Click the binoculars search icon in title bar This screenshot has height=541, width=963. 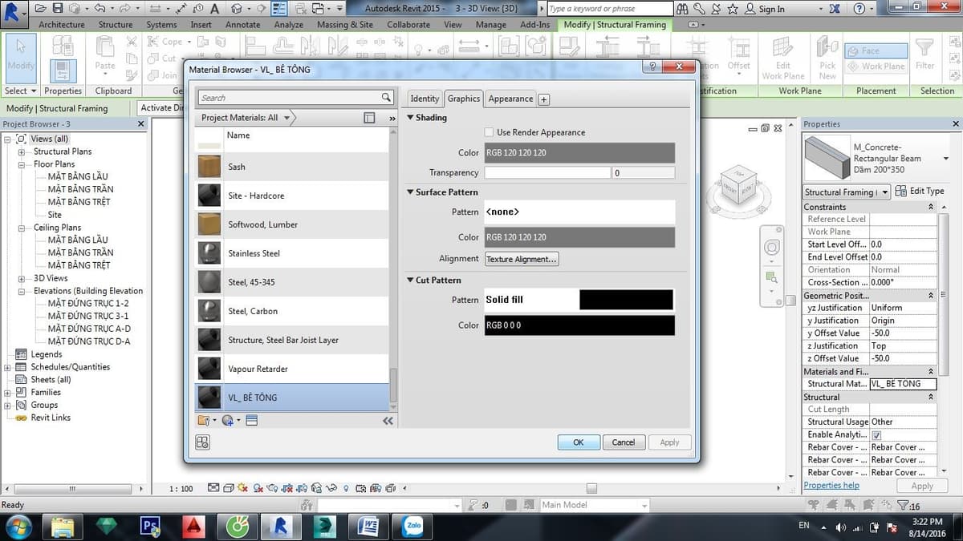pos(682,9)
